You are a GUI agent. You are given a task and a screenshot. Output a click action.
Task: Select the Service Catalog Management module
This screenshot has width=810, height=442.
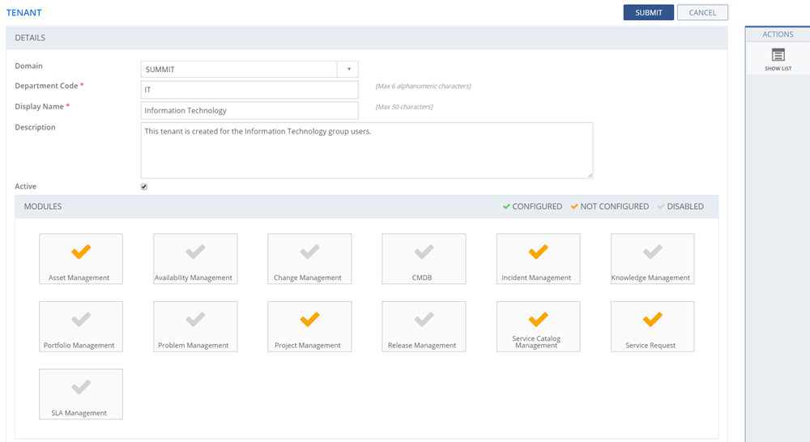point(538,325)
